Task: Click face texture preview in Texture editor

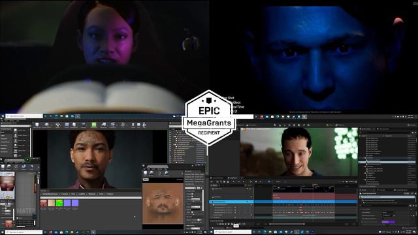Action: click(x=163, y=203)
